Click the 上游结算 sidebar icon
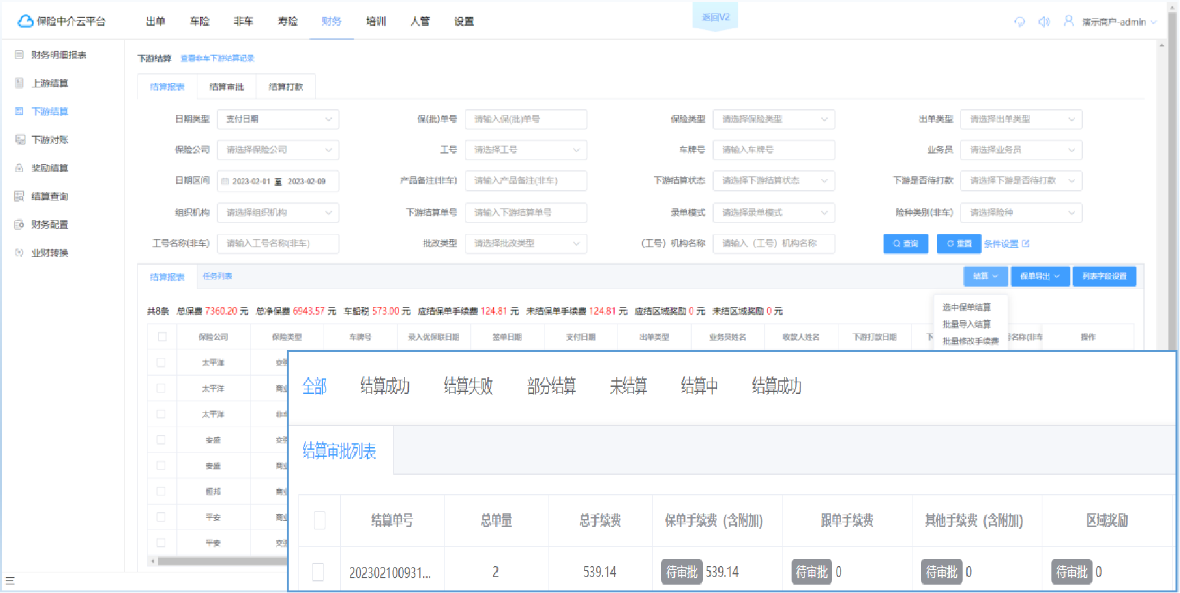The width and height of the screenshot is (1180, 593). click(x=19, y=83)
